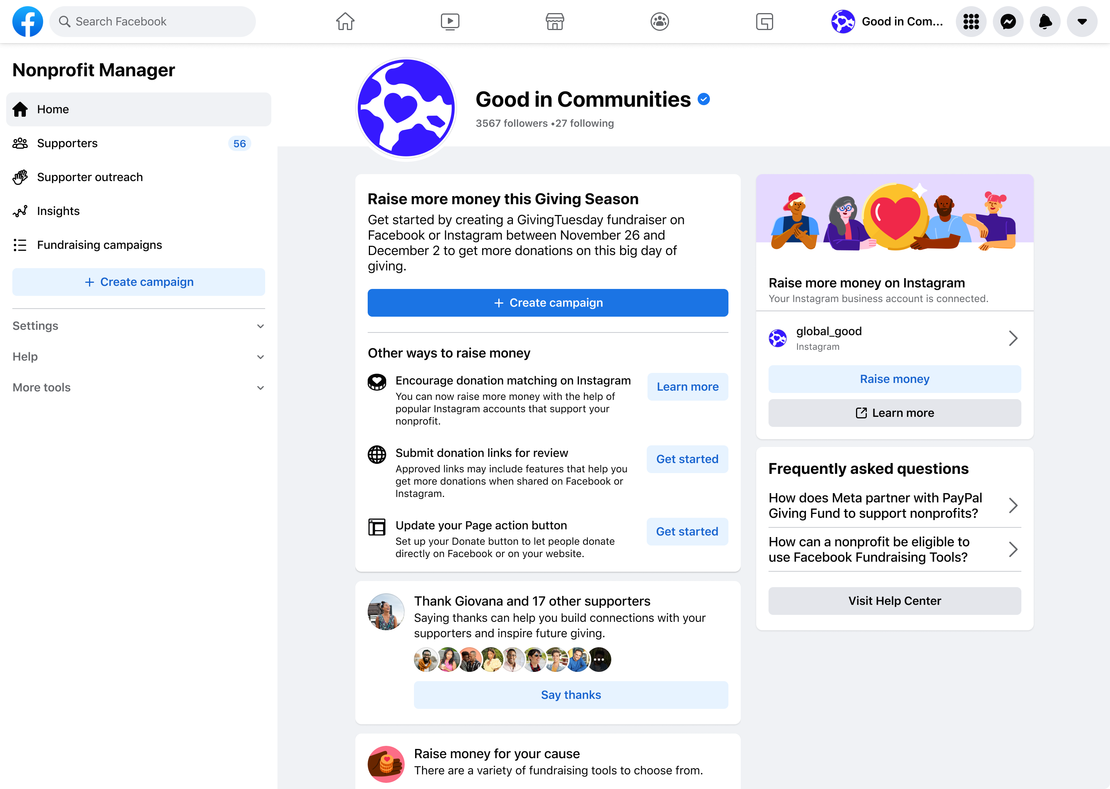Open the account dropdown arrow
Viewport: 1110px width, 789px height.
[x=1082, y=21]
